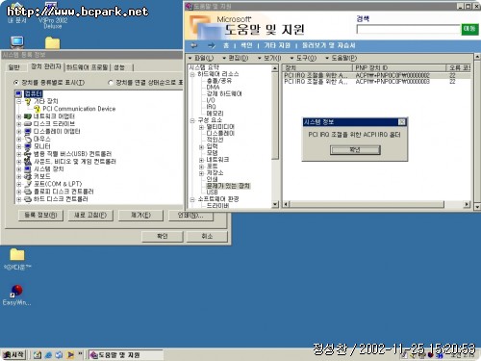The width and height of the screenshot is (481, 361).
Task: Switch to the 성능 tab
Action: [119, 67]
